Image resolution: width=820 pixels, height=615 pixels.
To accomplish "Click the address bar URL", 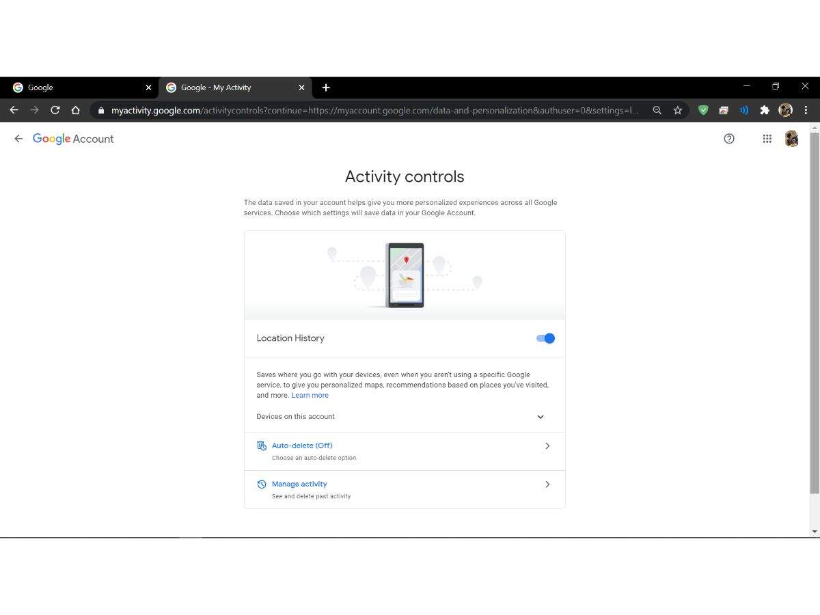I will click(374, 110).
